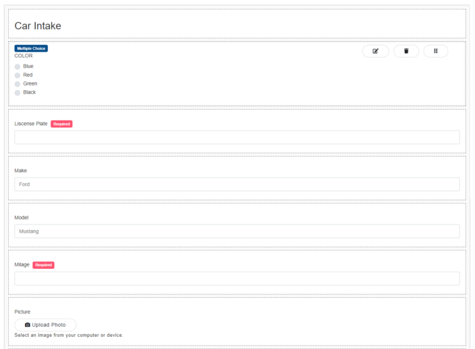
Task: Click the Model input showing Mustang
Action: click(x=236, y=231)
